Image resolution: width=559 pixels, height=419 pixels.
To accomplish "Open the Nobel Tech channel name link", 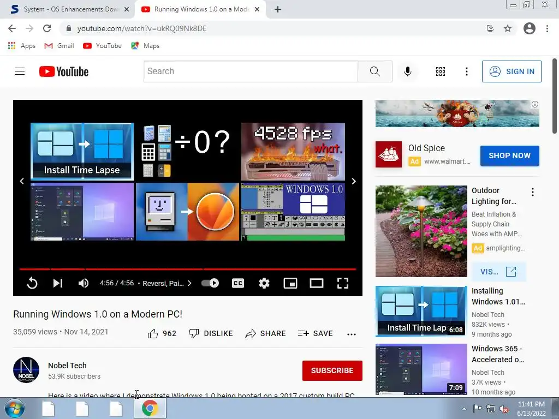I will coord(67,366).
